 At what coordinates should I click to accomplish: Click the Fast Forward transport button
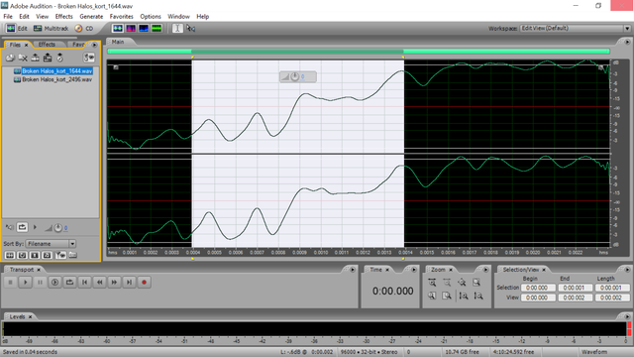pos(115,282)
